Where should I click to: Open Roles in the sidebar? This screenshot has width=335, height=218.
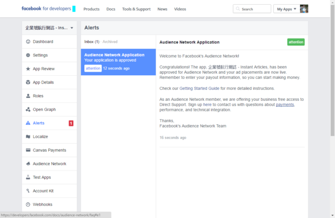[x=49, y=96]
